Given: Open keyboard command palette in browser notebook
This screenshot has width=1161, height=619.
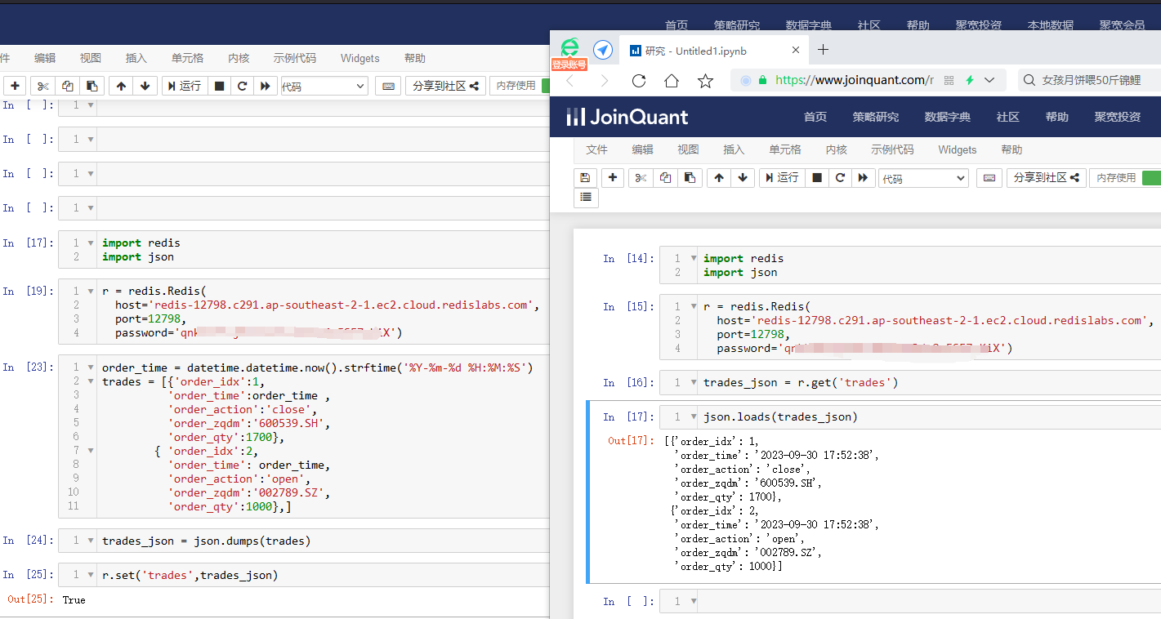Looking at the screenshot, I should [x=989, y=177].
